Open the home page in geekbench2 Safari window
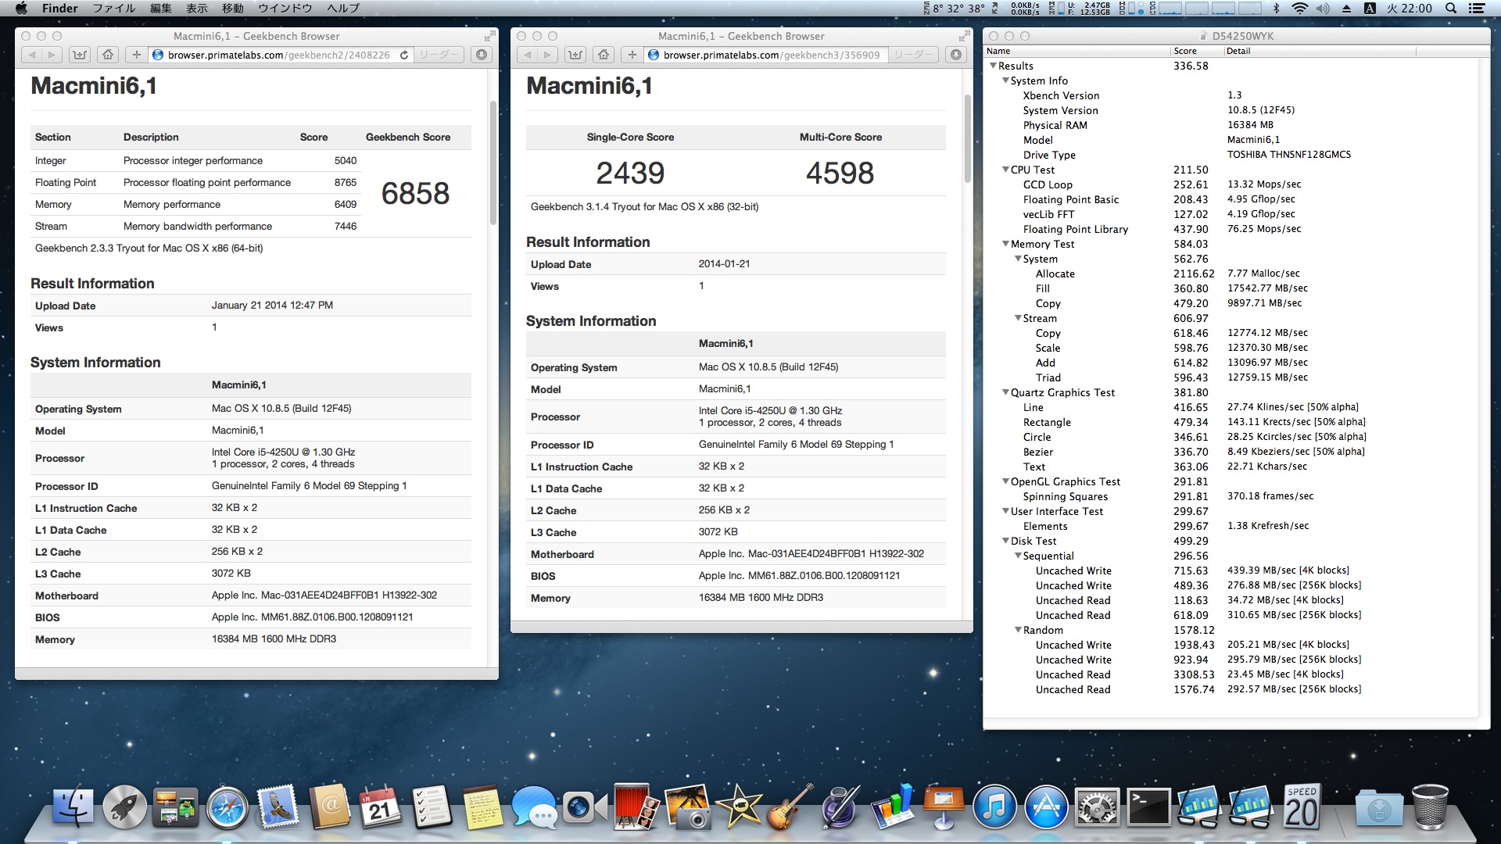The image size is (1501, 844). click(x=108, y=55)
